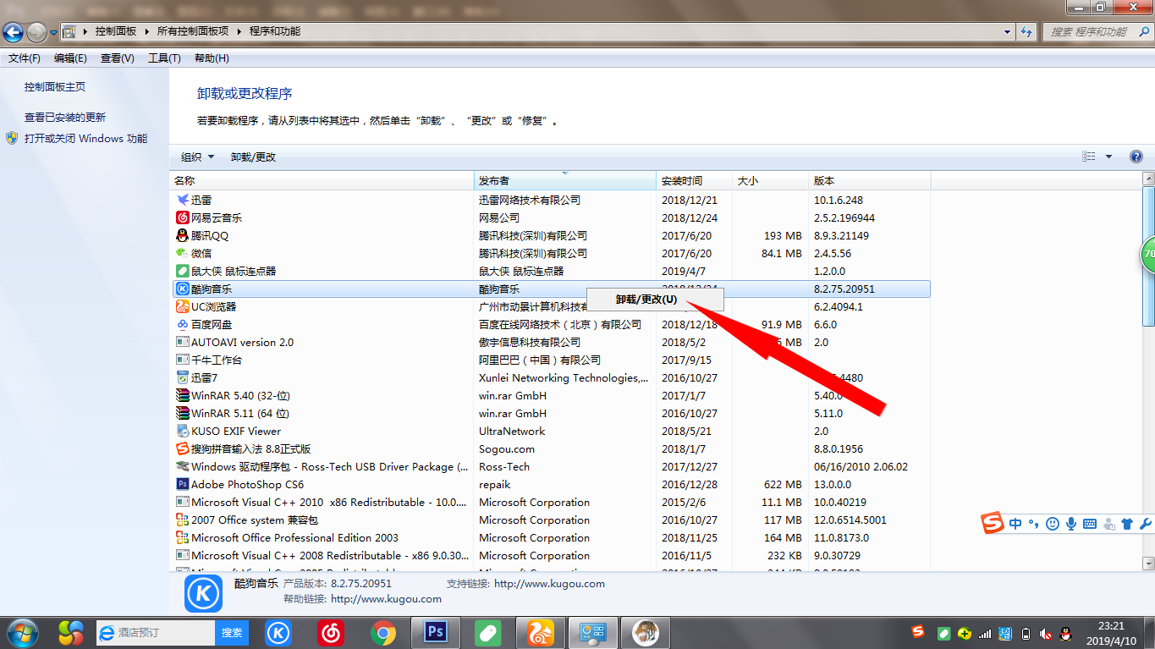This screenshot has height=649, width=1155.
Task: Unmute the speaker icon in the system tray
Action: 1044,633
